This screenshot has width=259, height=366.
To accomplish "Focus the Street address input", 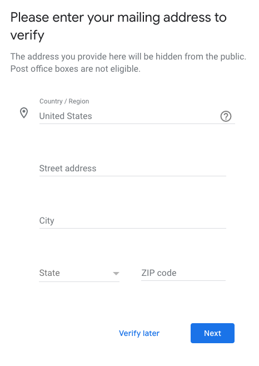I will tap(132, 169).
